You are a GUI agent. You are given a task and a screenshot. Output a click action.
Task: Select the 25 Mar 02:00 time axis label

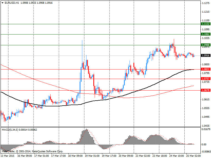194,156
